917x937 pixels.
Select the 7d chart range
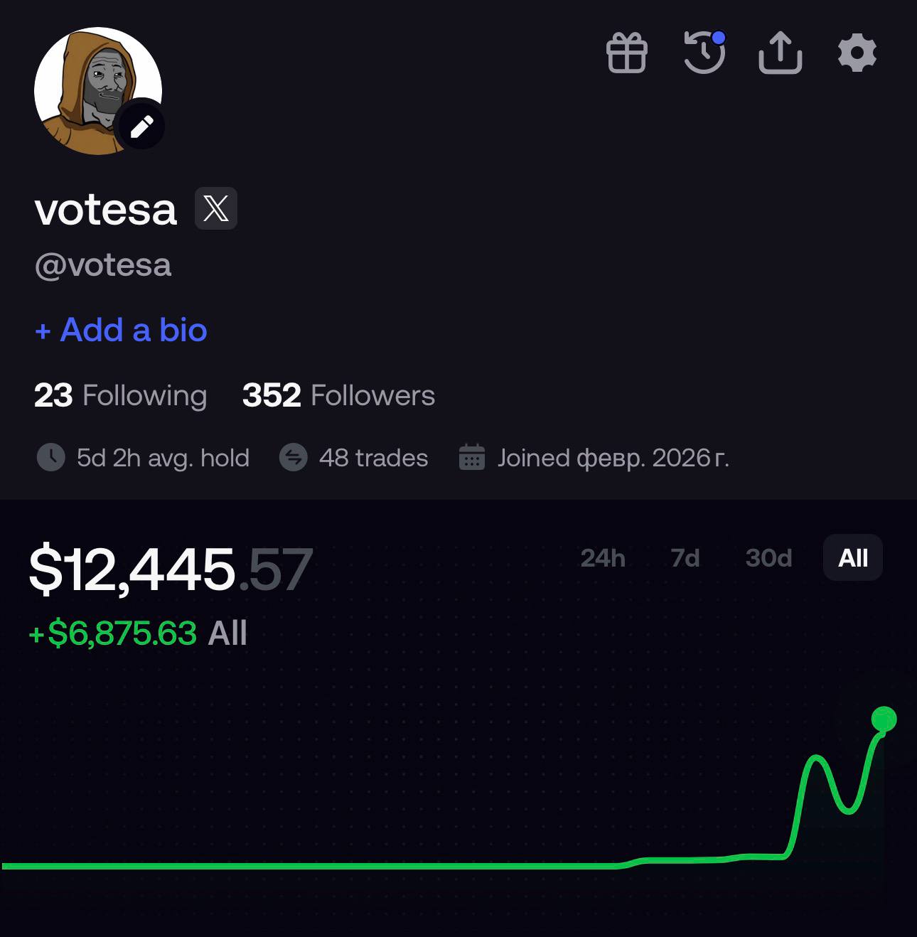coord(685,558)
